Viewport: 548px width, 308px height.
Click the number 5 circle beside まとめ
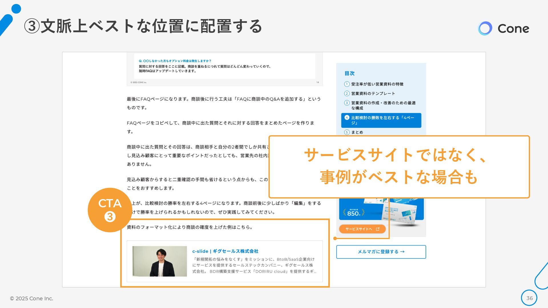(347, 132)
